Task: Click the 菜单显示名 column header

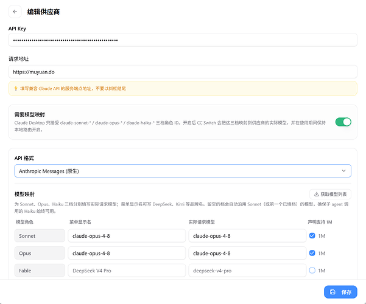Action: click(80, 222)
